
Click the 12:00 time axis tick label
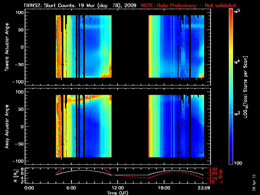[x=117, y=188]
